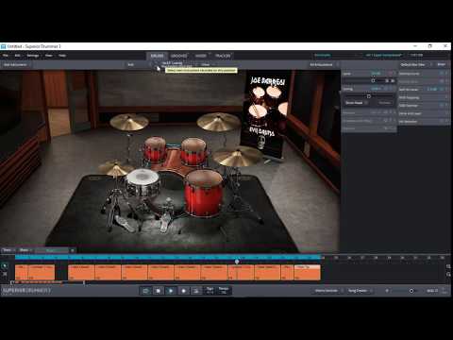Select the last song block with white header

pyautogui.click(x=308, y=272)
